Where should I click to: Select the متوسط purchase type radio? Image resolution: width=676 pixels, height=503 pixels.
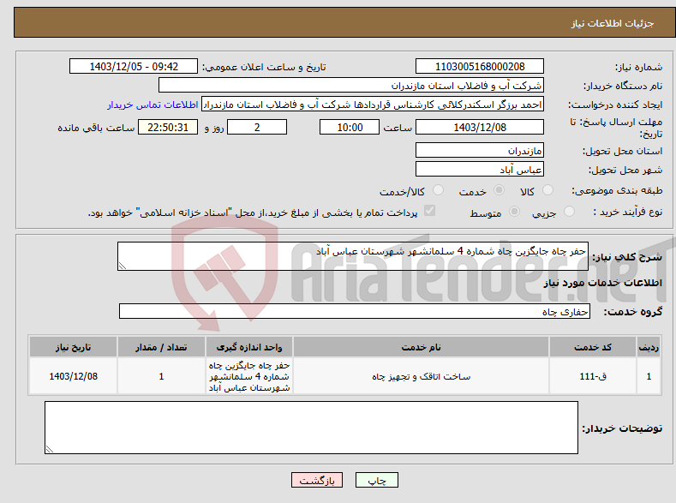(x=514, y=211)
